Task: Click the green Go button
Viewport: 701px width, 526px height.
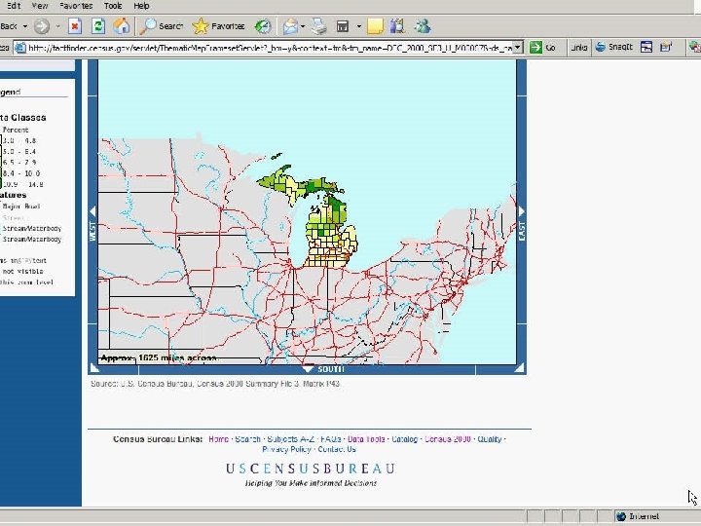Action: click(x=542, y=48)
